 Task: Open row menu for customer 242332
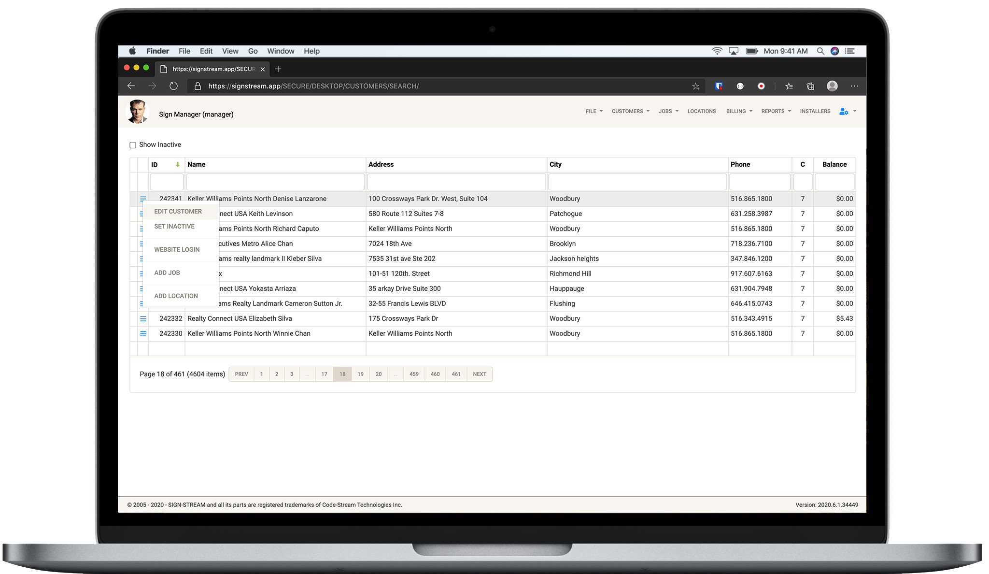[143, 319]
